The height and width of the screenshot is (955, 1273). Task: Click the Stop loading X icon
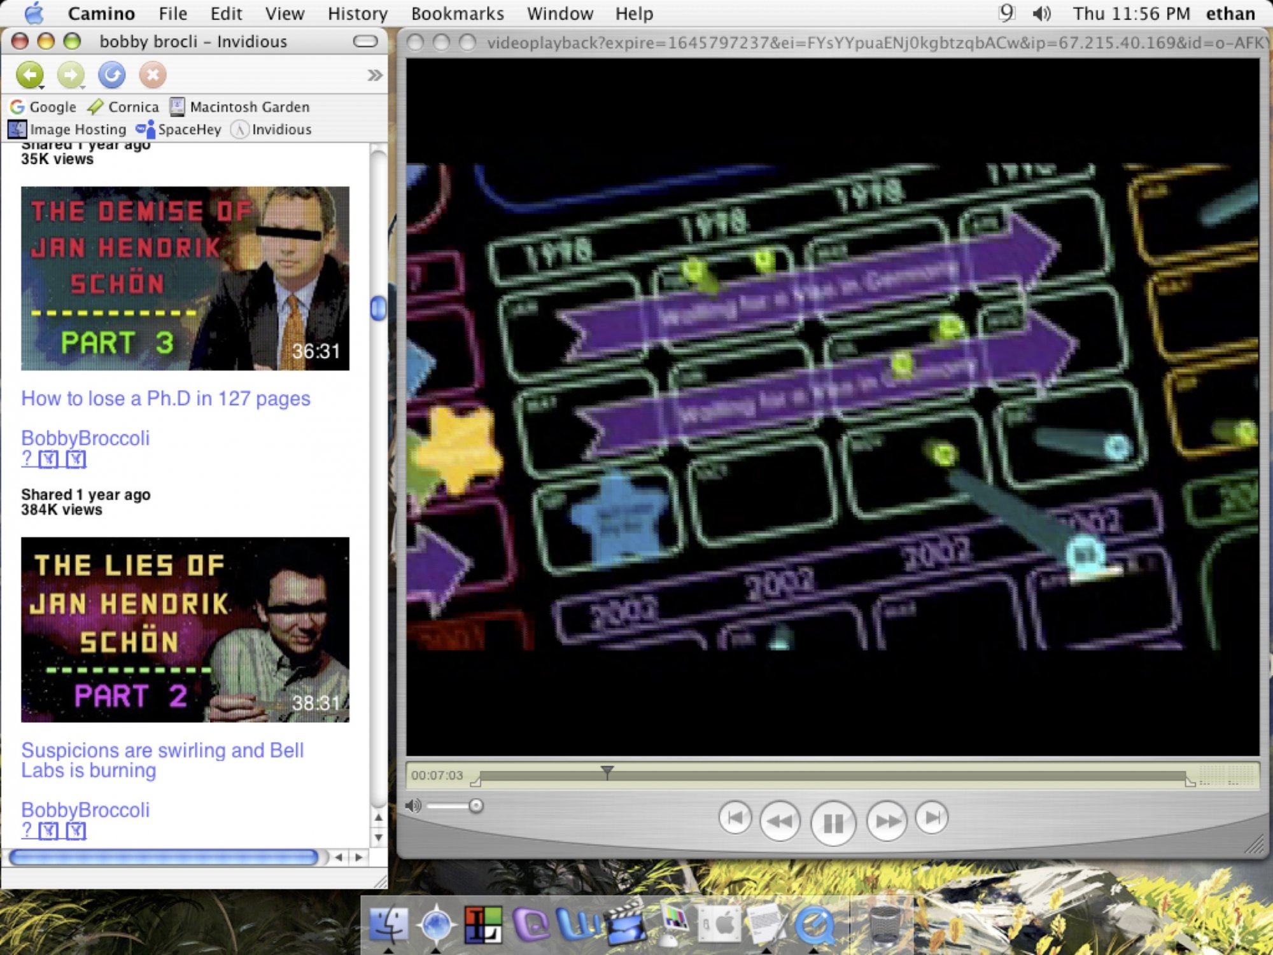click(152, 75)
